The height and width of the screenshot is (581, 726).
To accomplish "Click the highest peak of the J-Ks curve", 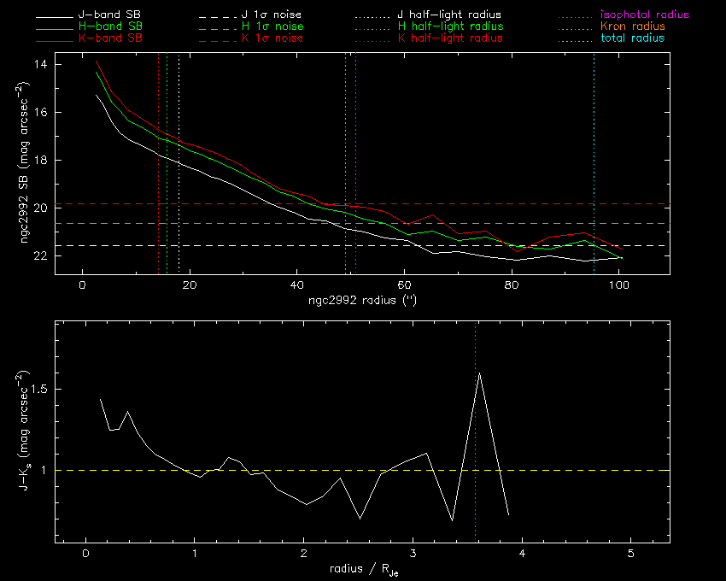I will click(479, 373).
